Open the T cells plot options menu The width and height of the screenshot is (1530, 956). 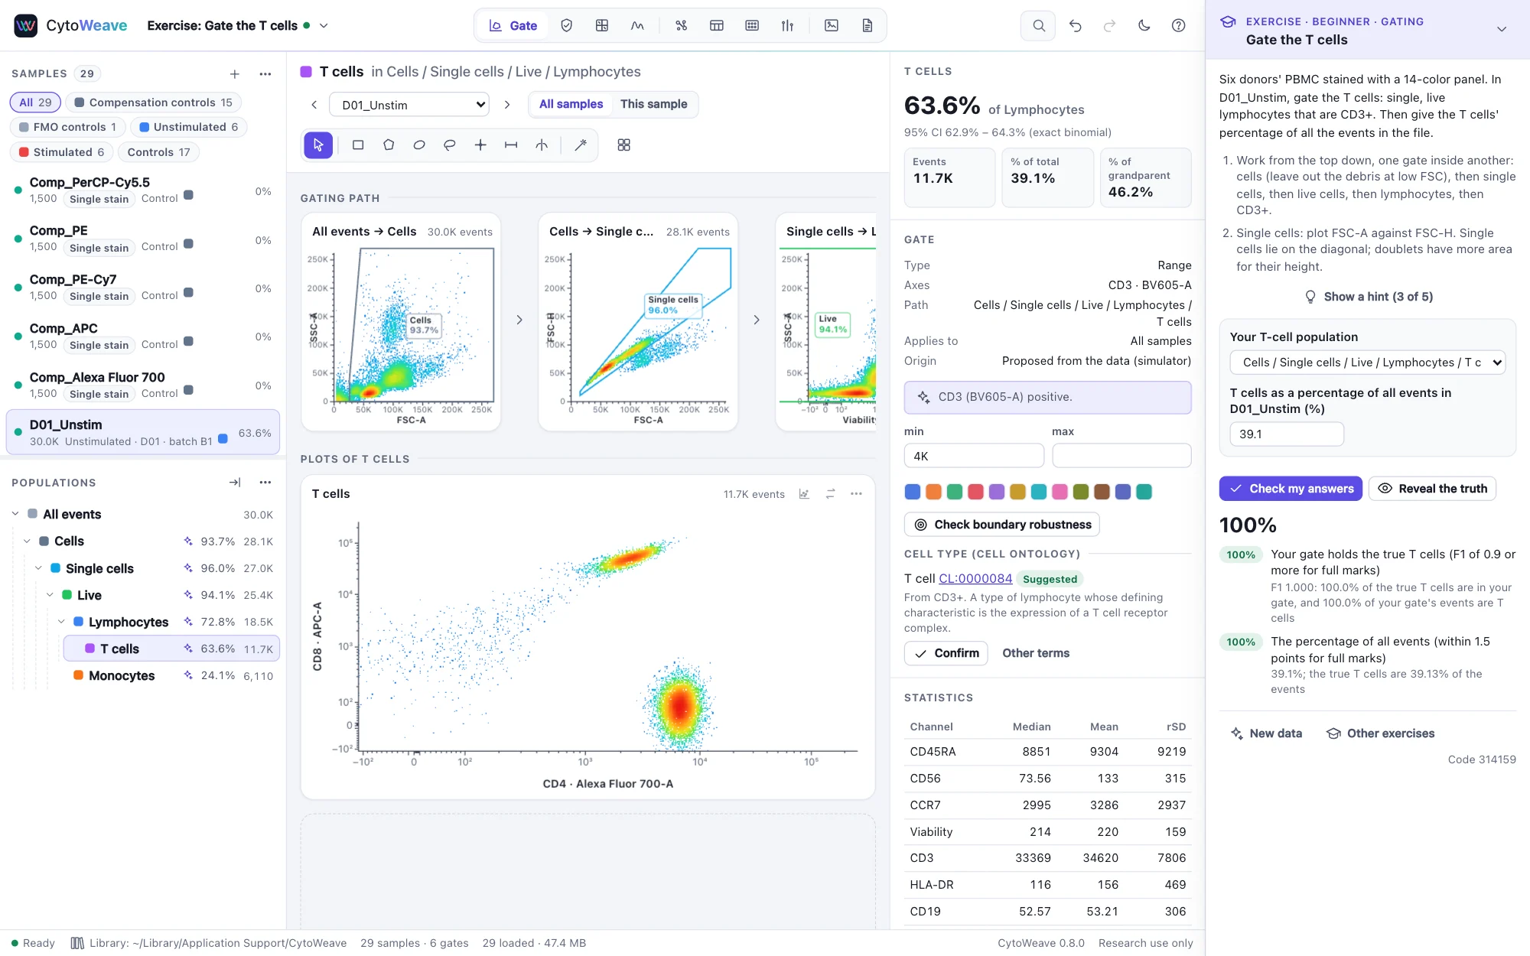click(856, 494)
